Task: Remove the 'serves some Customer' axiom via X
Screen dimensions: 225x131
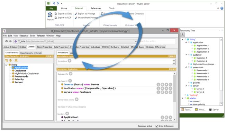Action: pos(166,92)
